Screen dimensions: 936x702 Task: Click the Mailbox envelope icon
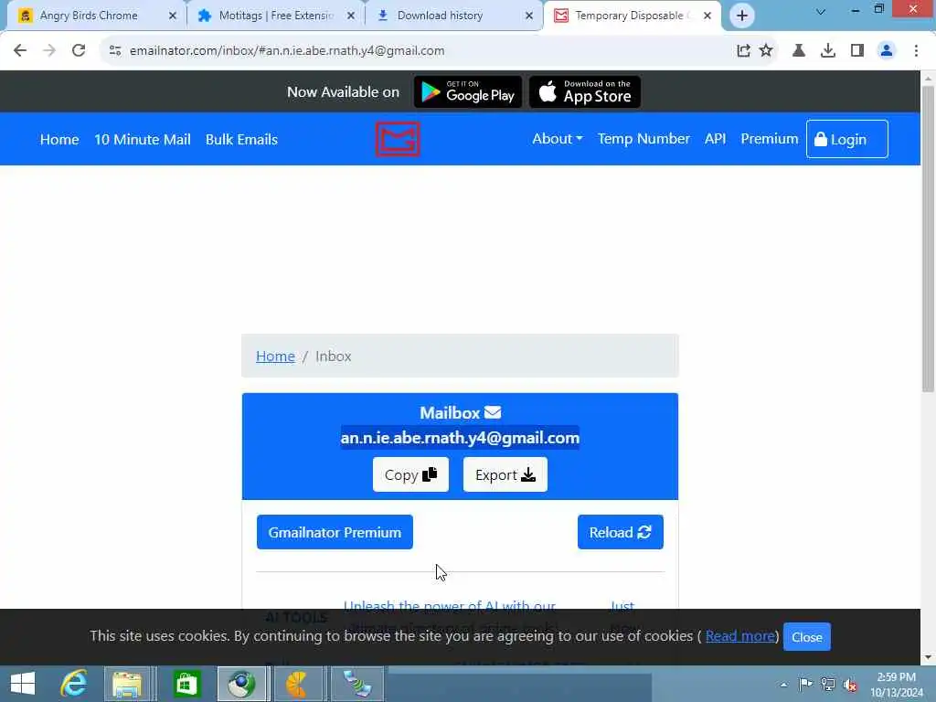493,412
